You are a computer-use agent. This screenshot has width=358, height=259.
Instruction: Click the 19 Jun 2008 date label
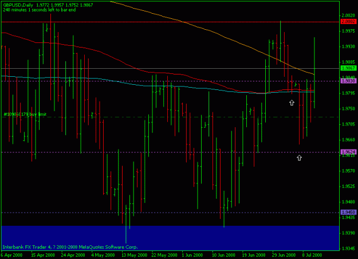tap(254, 255)
